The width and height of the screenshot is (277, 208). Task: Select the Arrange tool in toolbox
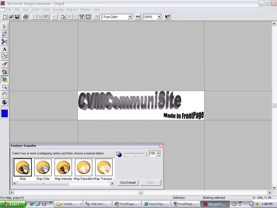[x=4, y=34]
